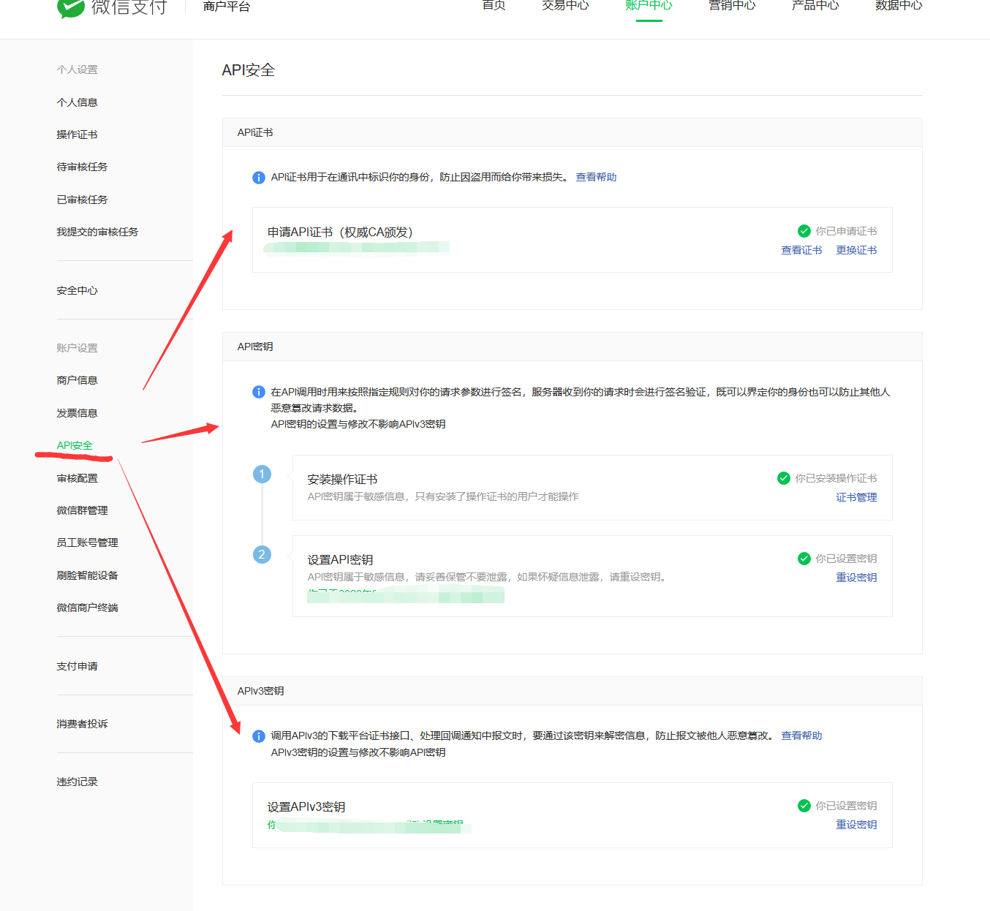This screenshot has height=911, width=990.
Task: Click 证书管理 link
Action: click(856, 497)
